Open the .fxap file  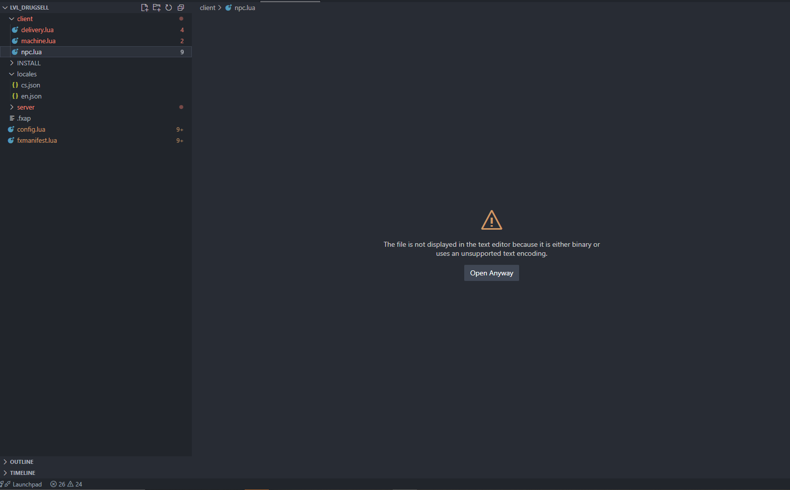click(96, 118)
